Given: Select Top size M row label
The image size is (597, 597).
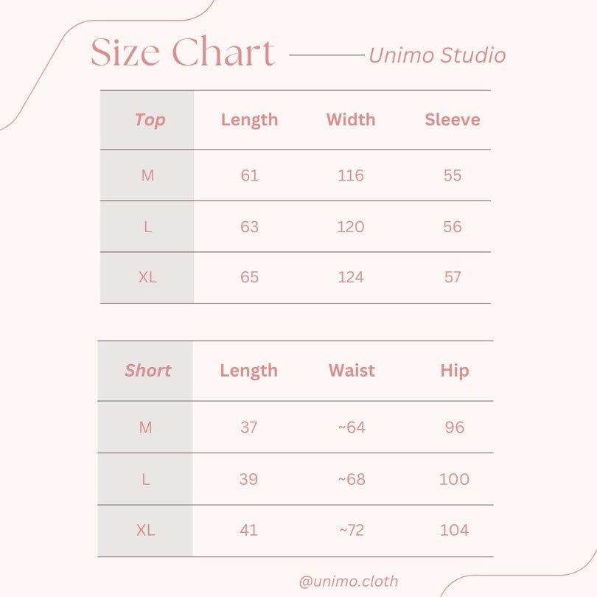Looking at the screenshot, I should (147, 175).
